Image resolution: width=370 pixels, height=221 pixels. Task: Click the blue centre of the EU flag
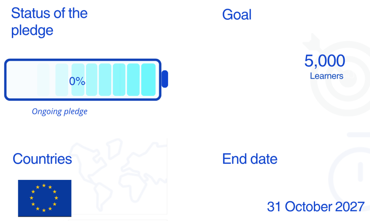point(44,198)
